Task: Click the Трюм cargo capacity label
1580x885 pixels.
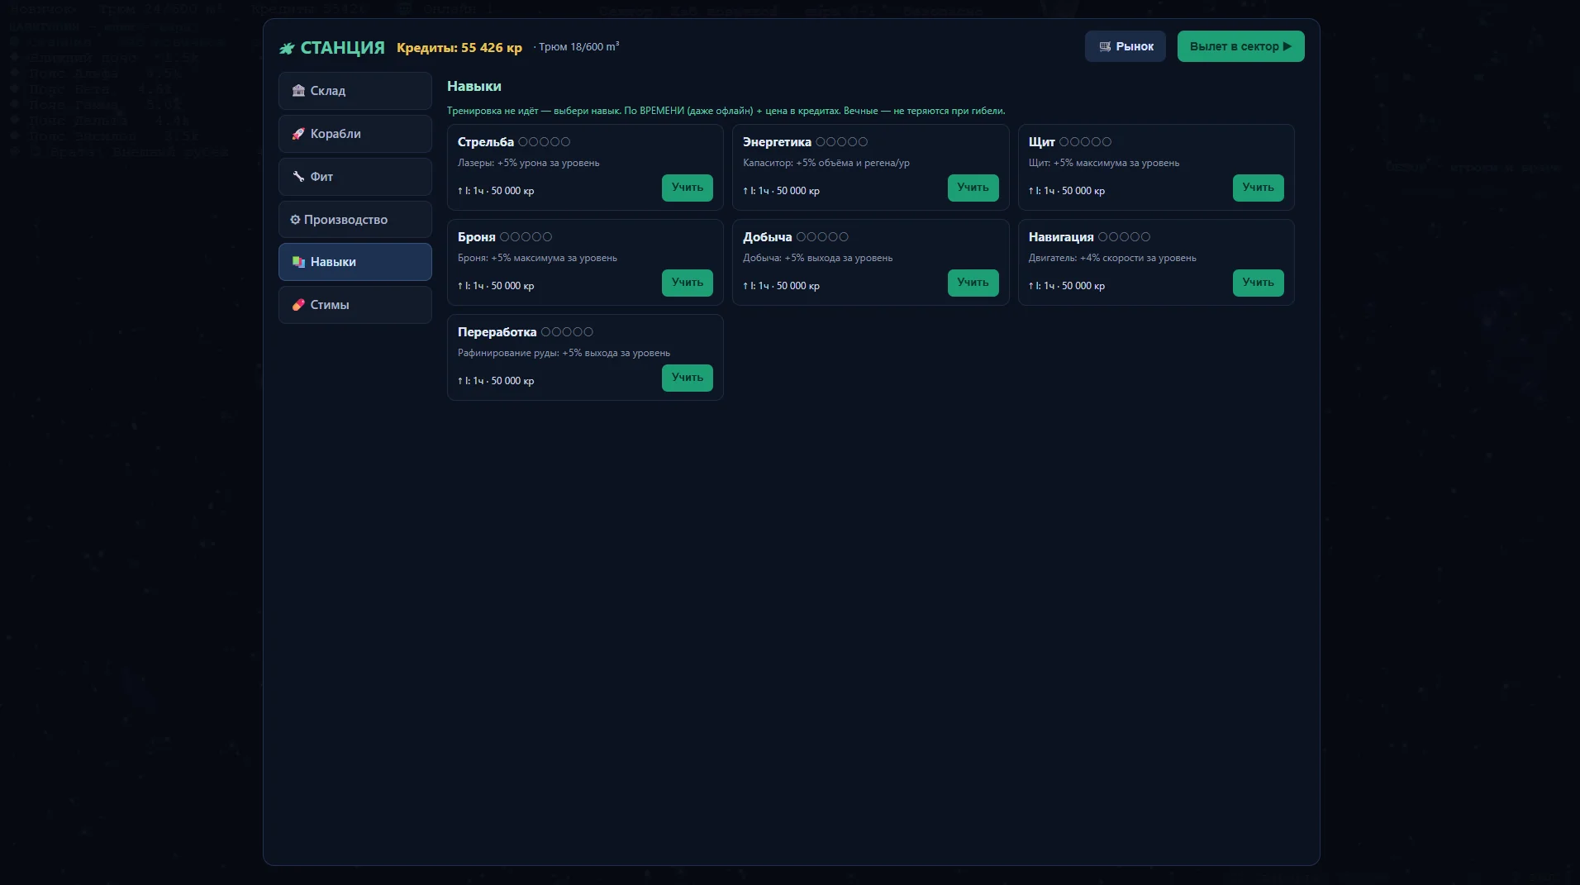Action: click(x=578, y=47)
